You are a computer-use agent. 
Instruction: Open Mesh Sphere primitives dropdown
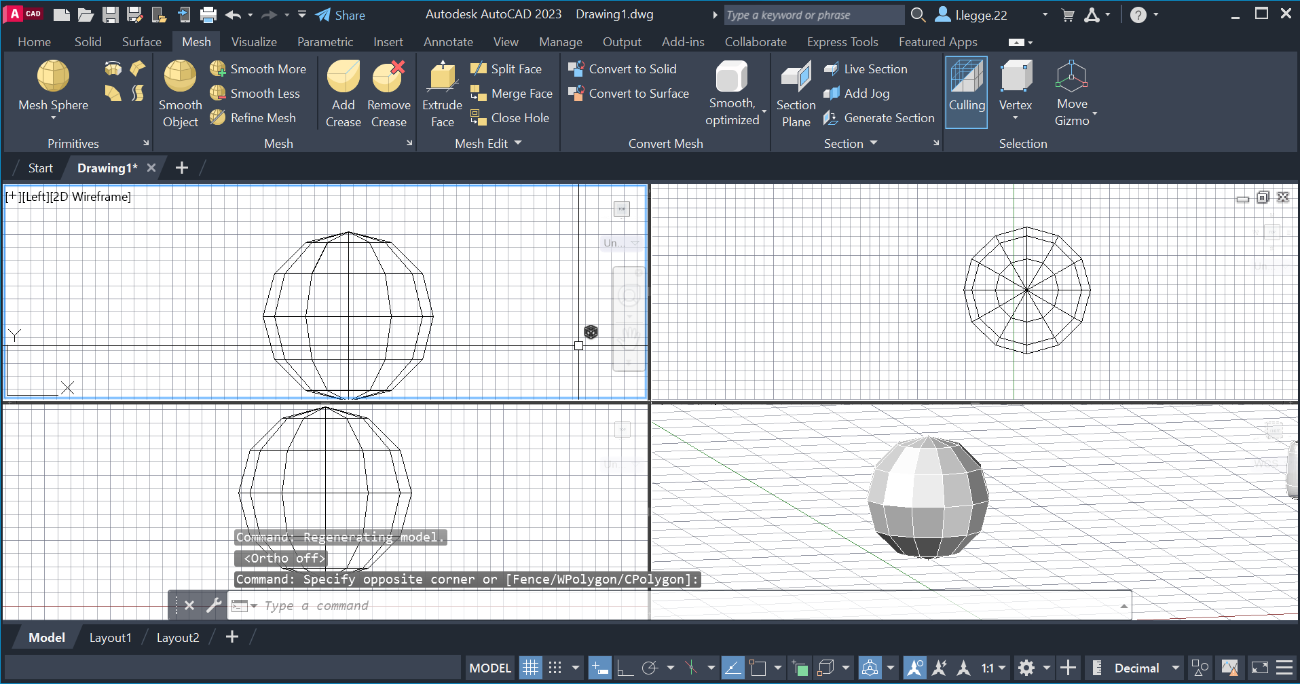54,117
